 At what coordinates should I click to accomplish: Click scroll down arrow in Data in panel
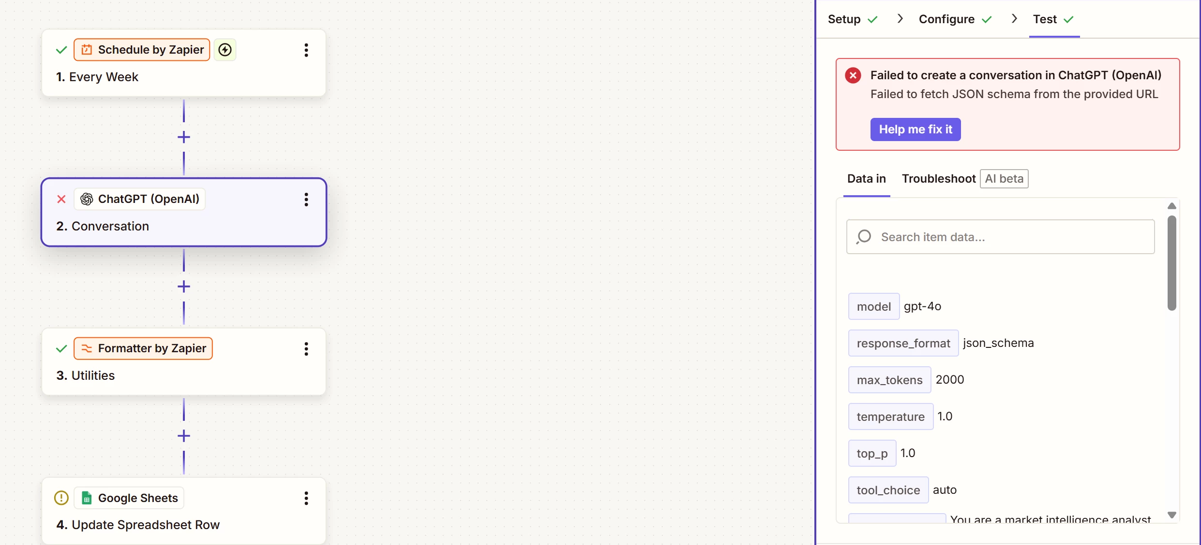click(x=1171, y=515)
